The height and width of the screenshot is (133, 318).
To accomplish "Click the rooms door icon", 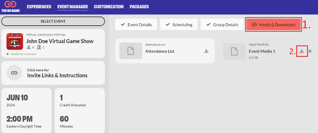I will 39,47.
